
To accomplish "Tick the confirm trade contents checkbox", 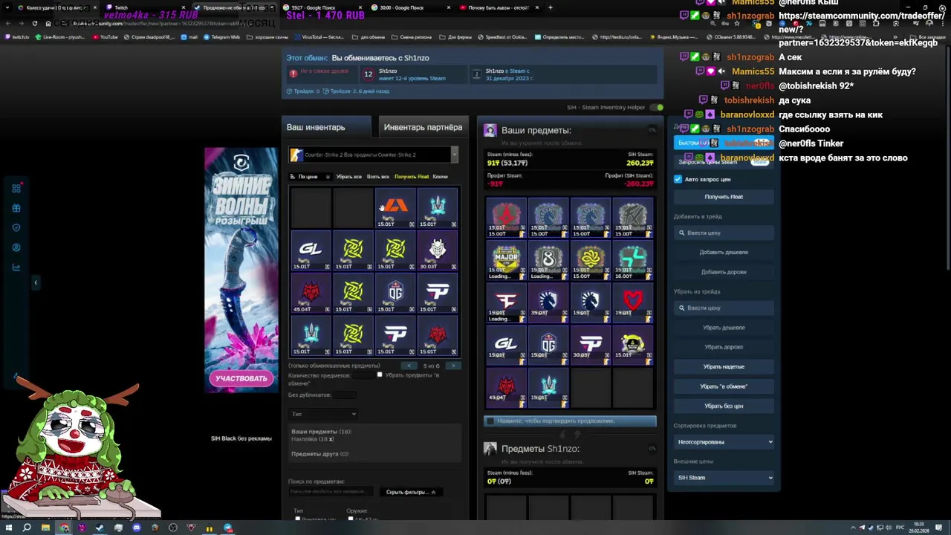I will pyautogui.click(x=490, y=421).
